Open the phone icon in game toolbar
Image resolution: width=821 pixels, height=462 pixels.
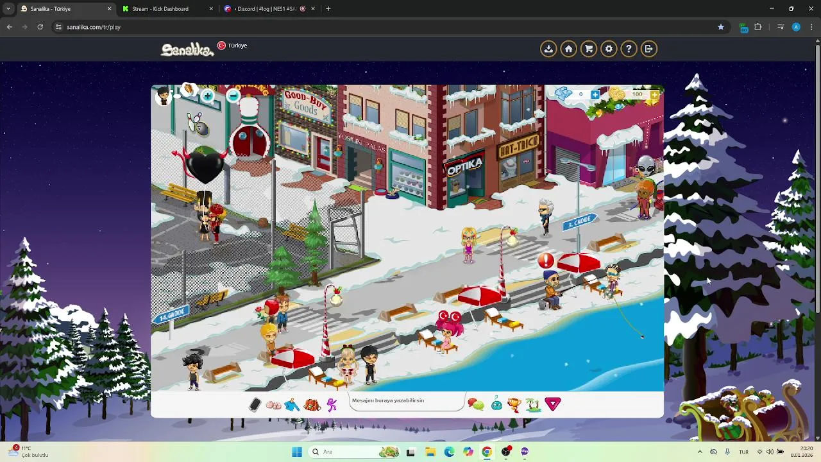tap(255, 405)
